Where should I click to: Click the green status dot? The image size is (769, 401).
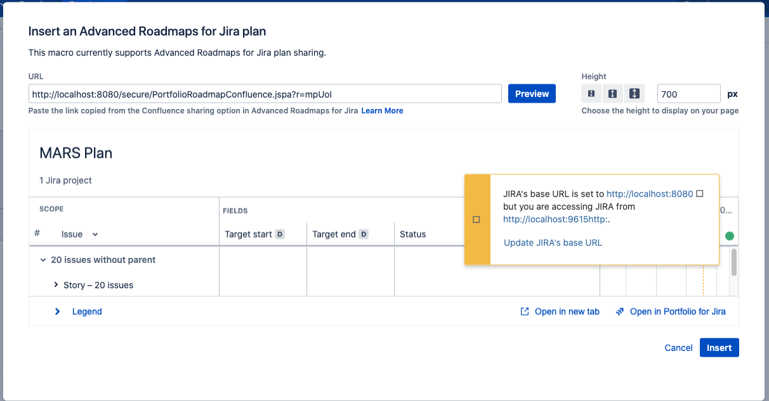[x=730, y=236]
